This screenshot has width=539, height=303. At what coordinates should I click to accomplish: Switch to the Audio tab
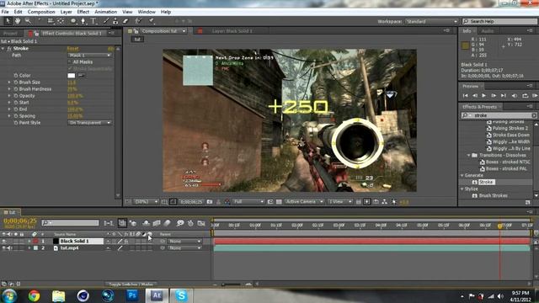(x=487, y=31)
